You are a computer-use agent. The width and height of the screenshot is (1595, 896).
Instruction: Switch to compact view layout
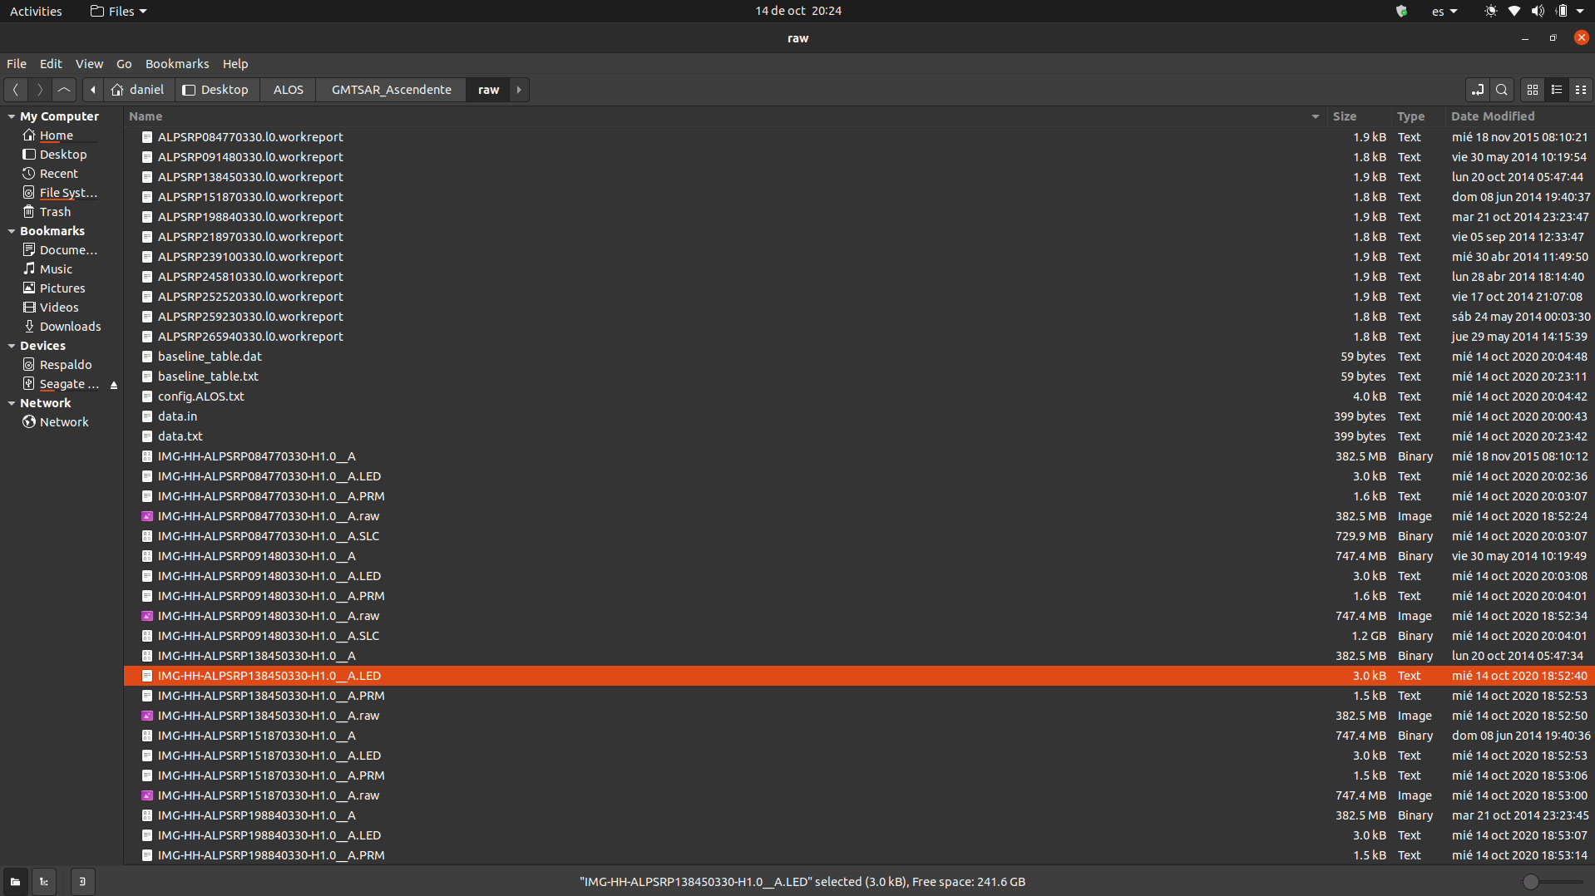coord(1582,89)
